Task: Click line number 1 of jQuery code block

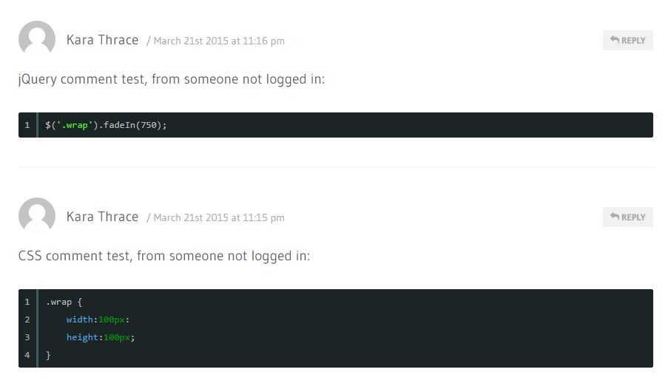Action: (x=27, y=125)
